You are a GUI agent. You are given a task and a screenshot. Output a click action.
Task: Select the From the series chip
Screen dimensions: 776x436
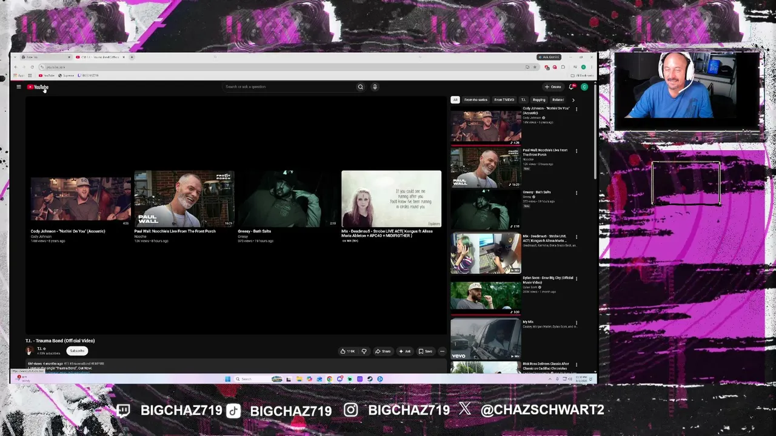476,100
